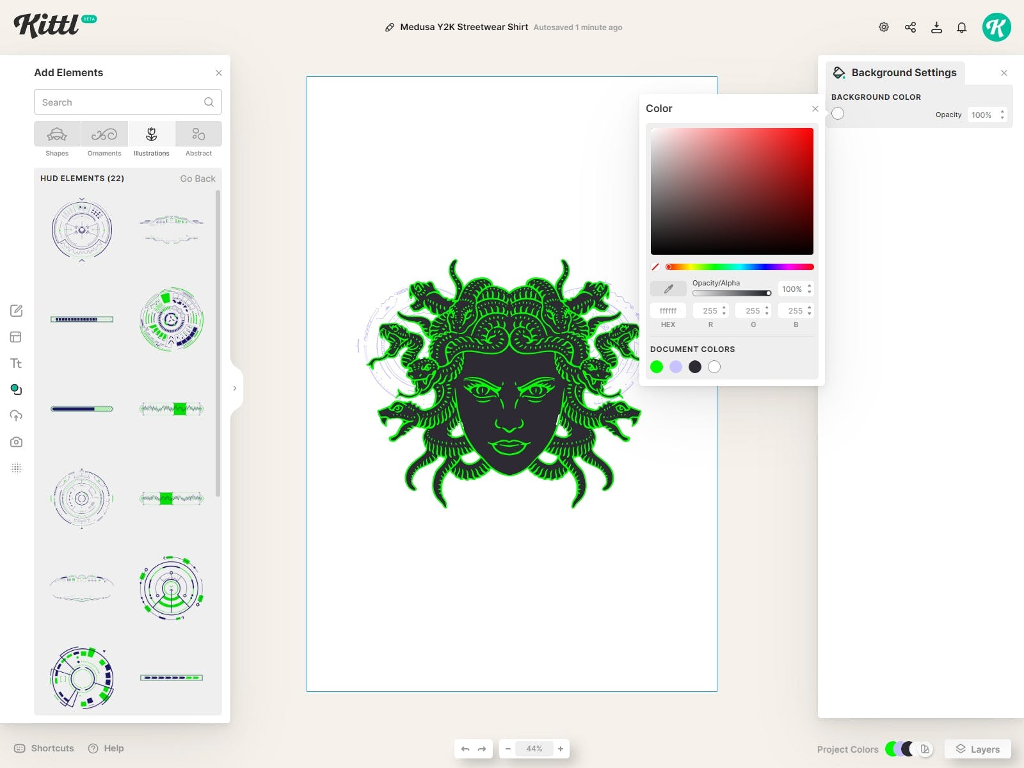Click the project title Medusa Y2K Streetwear Shirt

464,27
